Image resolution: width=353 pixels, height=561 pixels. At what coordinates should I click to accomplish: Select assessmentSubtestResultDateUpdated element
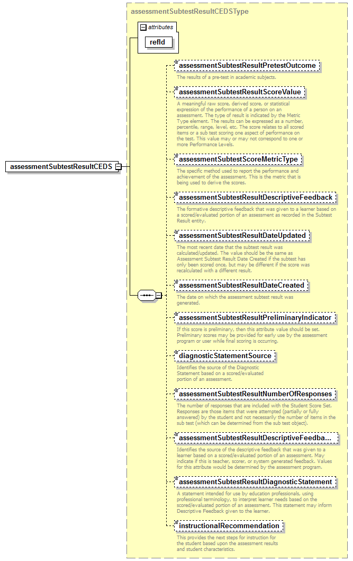(x=242, y=235)
